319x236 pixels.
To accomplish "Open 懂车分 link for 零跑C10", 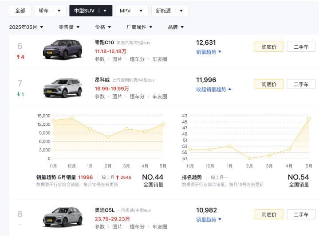I will click(137, 59).
